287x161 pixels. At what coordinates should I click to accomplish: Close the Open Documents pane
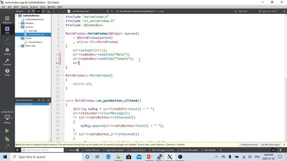coord(48,100)
